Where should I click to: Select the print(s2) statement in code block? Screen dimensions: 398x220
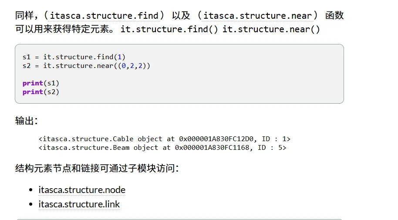coord(41,92)
